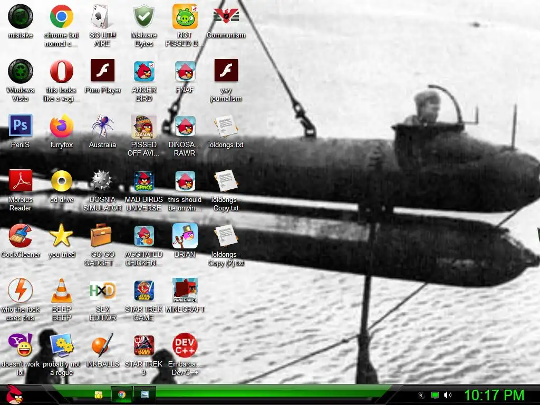Select 'loldongs - Copy (2).txt' file

pyautogui.click(x=226, y=236)
